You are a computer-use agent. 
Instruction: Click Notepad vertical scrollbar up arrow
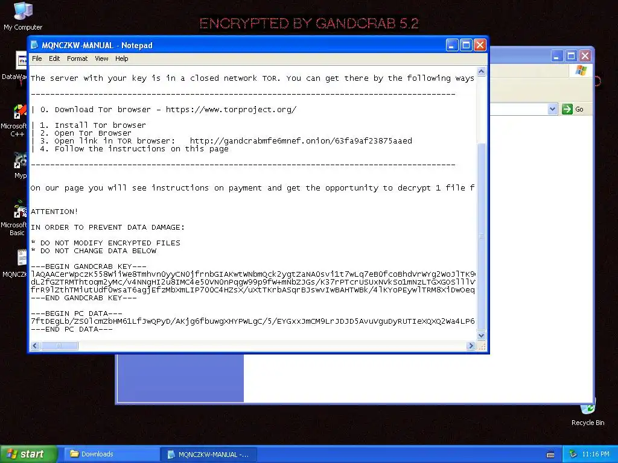[x=481, y=71]
